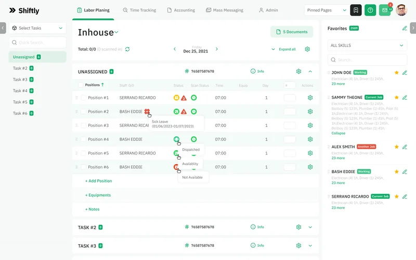Open actions gear for Position #3
The image size is (416, 260).
[310, 125]
